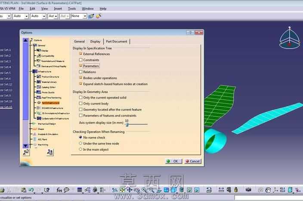Select the Rotate view tool
Viewport: 303px width, 201px height.
137,190
